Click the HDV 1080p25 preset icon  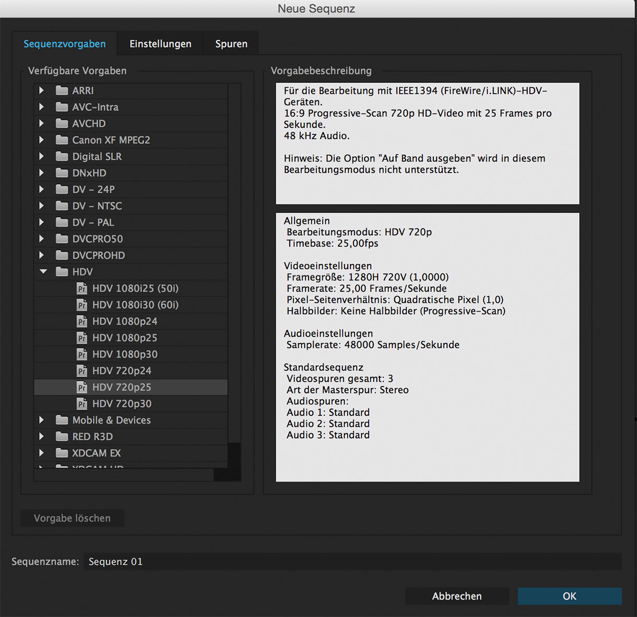(82, 337)
